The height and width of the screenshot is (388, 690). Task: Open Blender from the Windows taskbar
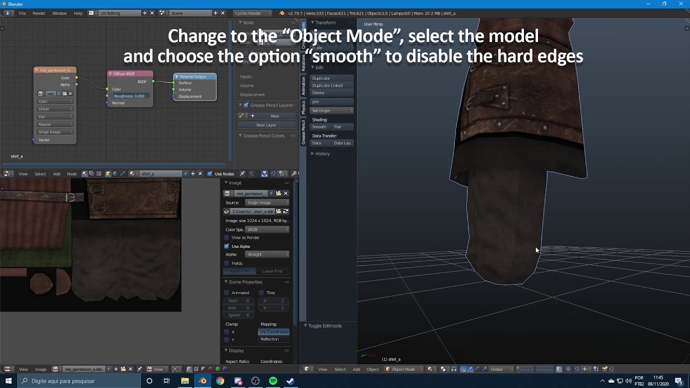click(203, 381)
